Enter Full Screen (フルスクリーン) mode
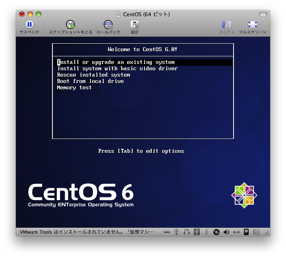286x258 pixels. click(x=253, y=24)
